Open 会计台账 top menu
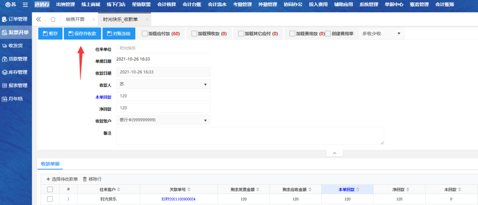Image resolution: width=478 pixels, height=205 pixels. click(x=192, y=4)
